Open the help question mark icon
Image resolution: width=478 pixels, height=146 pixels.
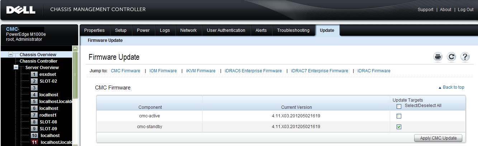pyautogui.click(x=465, y=57)
